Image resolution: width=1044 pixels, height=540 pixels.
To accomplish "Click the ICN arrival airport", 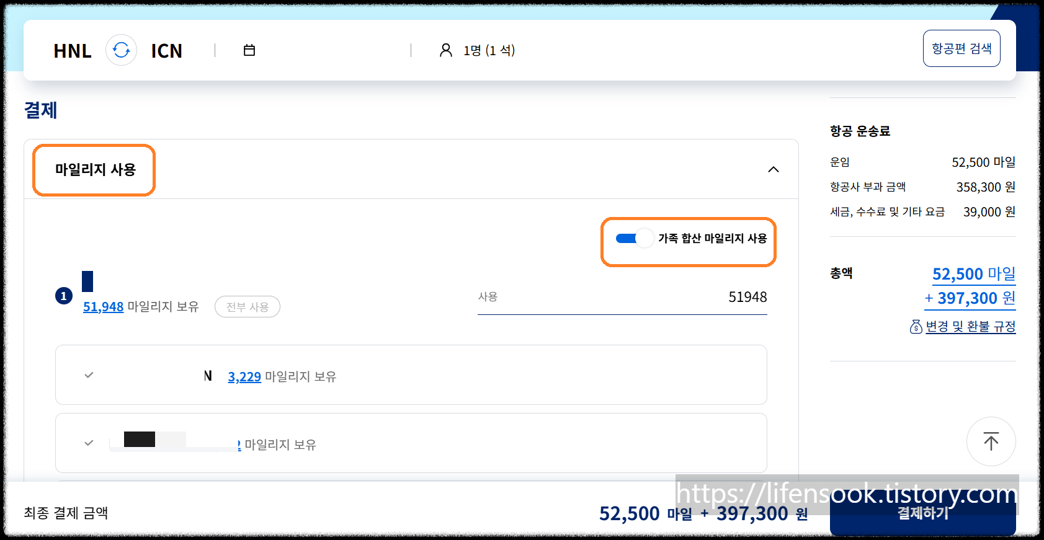I will 167,51.
